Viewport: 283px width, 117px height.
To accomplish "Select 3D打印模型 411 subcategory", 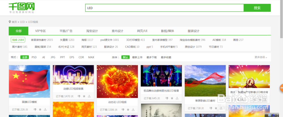I will [x=136, y=40].
